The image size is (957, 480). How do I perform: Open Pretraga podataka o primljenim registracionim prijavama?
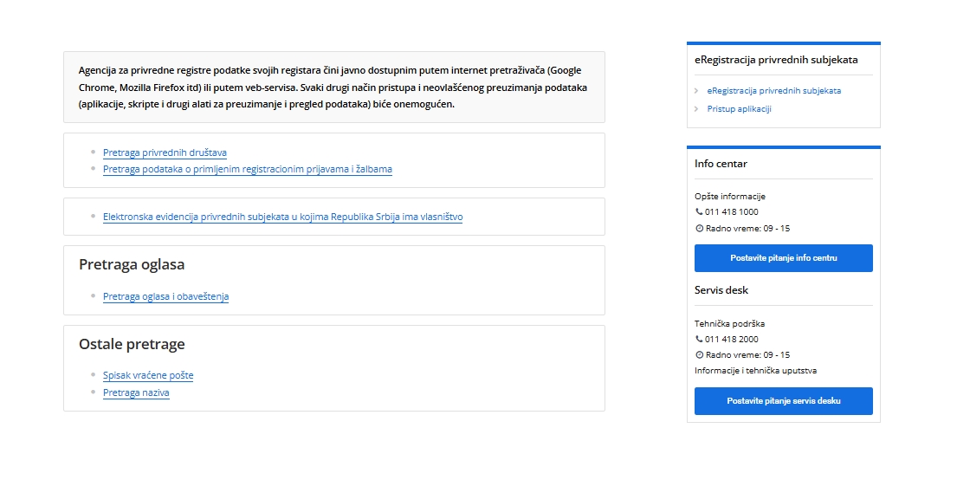(x=247, y=169)
